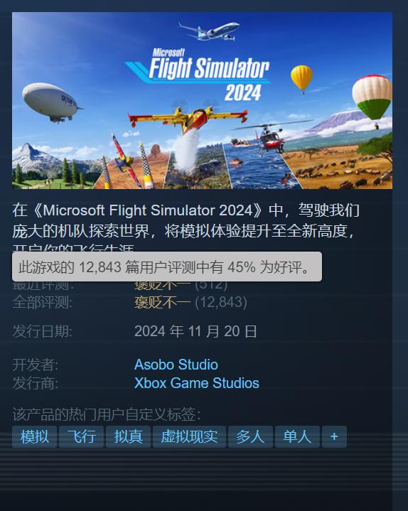Image resolution: width=408 pixels, height=511 pixels.
Task: Click the 发行日期 label
Action: pos(43,331)
